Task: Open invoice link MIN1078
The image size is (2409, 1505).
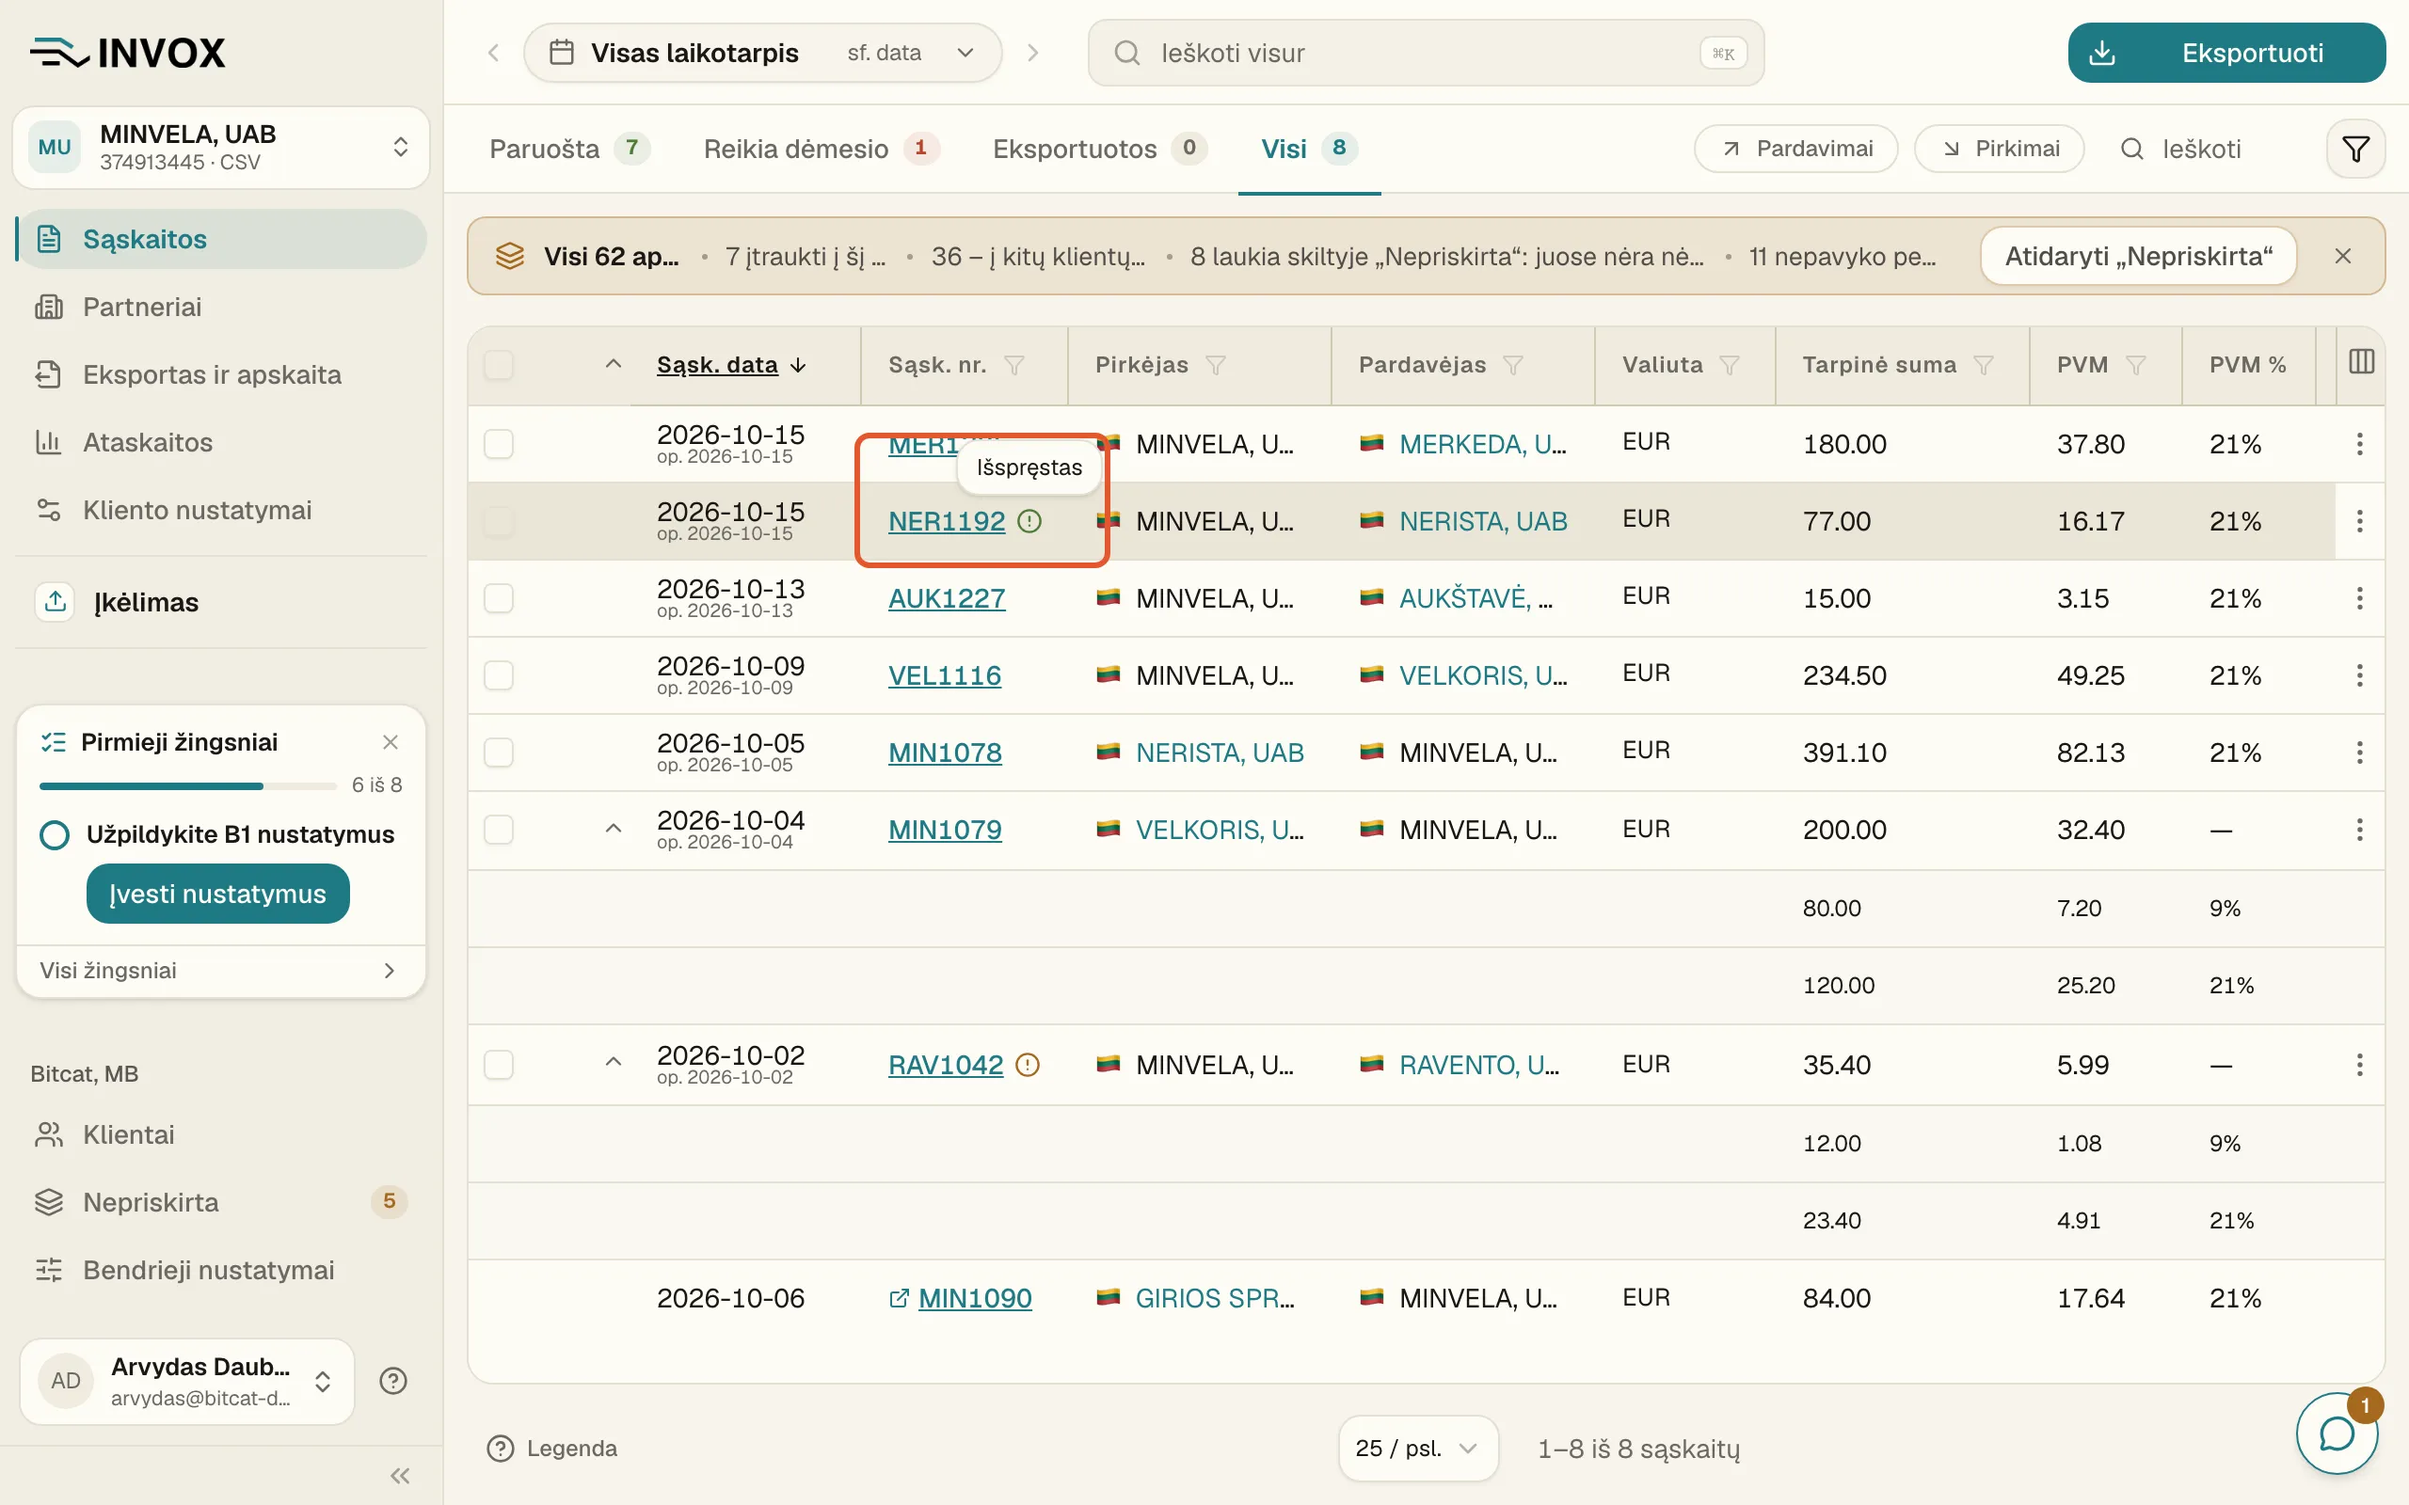Action: [x=945, y=752]
